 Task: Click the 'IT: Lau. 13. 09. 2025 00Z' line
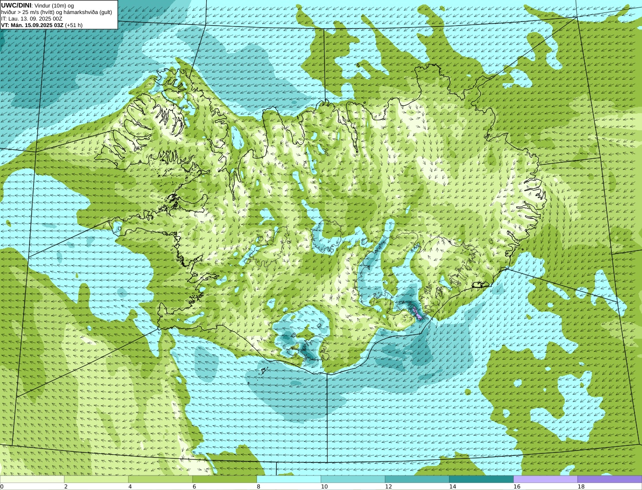pos(32,19)
